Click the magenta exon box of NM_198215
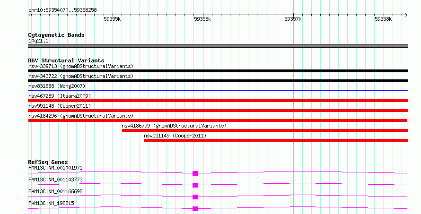This screenshot has width=421, height=214. tap(195, 209)
